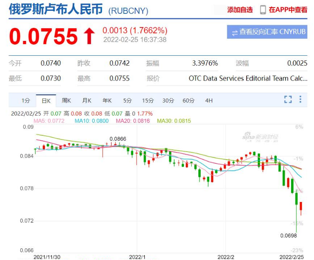Switch to the 1分 chart tab
314x260 pixels.
[x=26, y=100]
